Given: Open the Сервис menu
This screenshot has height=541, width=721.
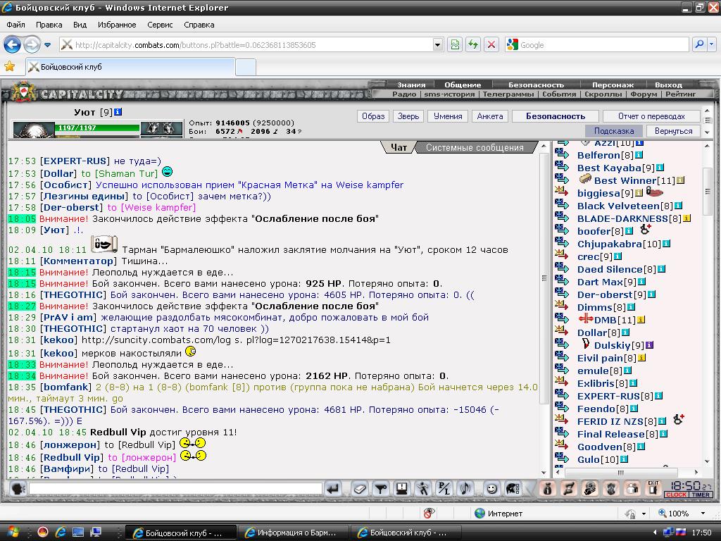Looking at the screenshot, I should pyautogui.click(x=160, y=25).
